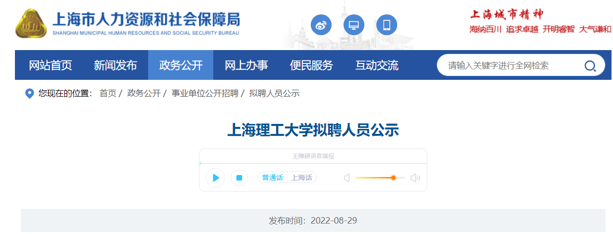Open 网站首页 in navigation bar

51,65
